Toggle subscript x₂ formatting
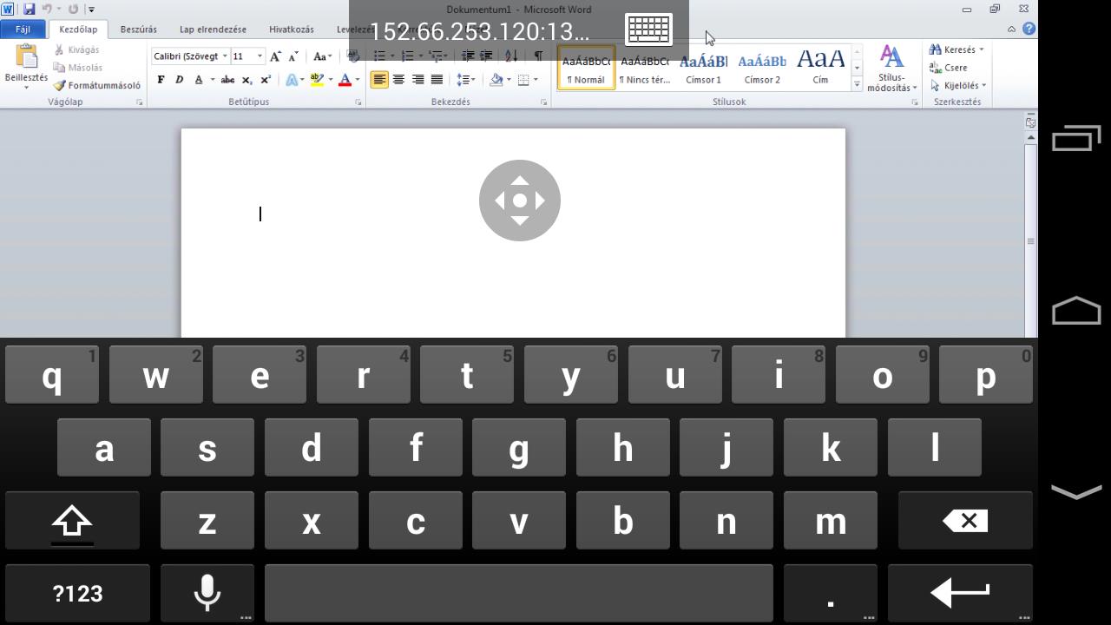The image size is (1111, 625). 247,80
